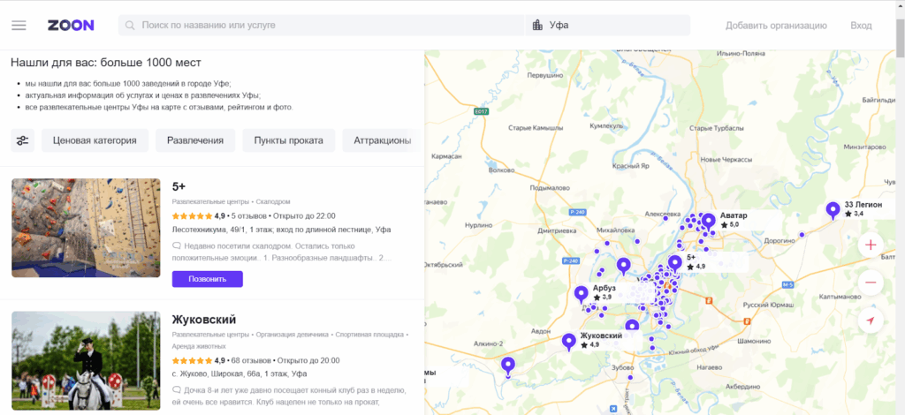
Task: Click the search magnifier icon
Action: 131,26
